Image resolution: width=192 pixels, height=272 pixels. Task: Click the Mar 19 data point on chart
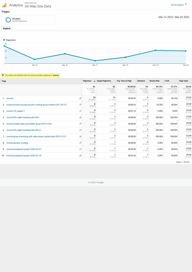click(x=155, y=50)
